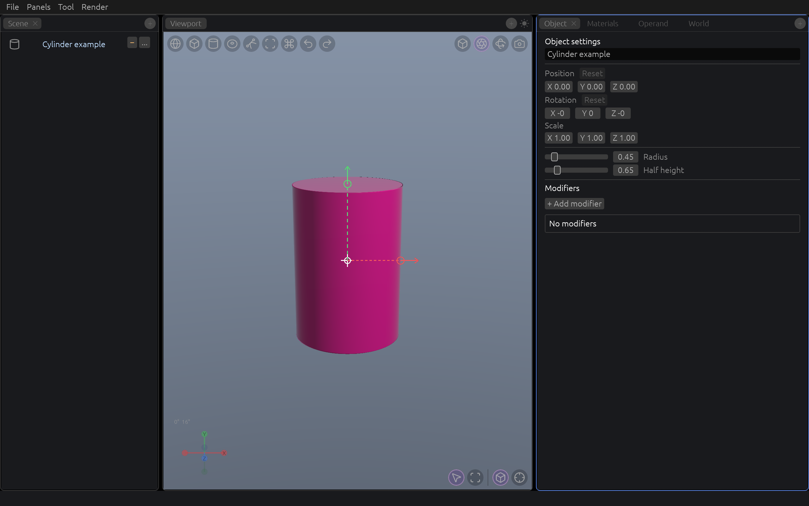This screenshot has height=506, width=809.
Task: Click the crosshair target icon
Action: point(520,478)
